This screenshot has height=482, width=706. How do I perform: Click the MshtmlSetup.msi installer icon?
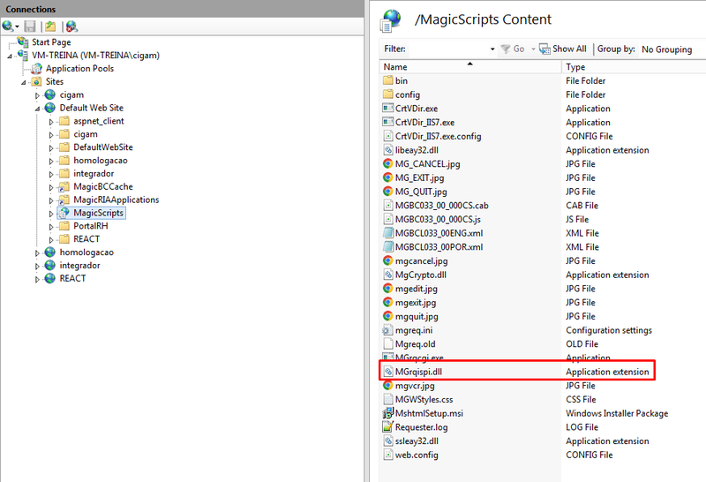(x=387, y=413)
